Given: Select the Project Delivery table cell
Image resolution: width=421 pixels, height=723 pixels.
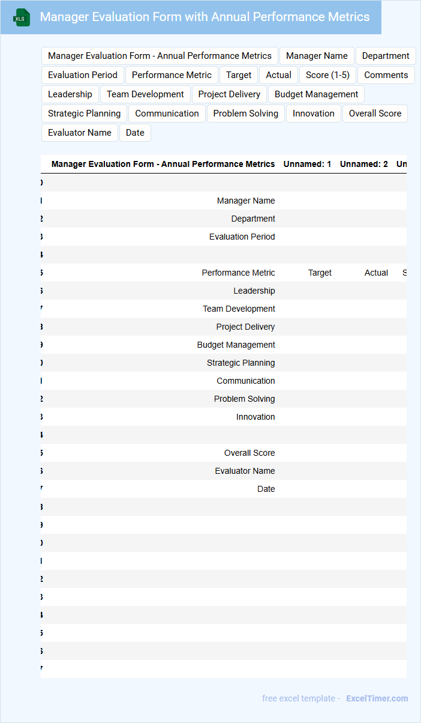Looking at the screenshot, I should pos(245,327).
